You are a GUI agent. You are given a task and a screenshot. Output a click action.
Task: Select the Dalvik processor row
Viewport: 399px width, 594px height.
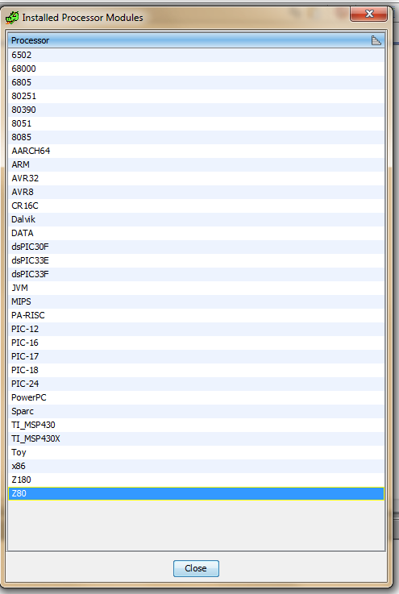click(196, 219)
